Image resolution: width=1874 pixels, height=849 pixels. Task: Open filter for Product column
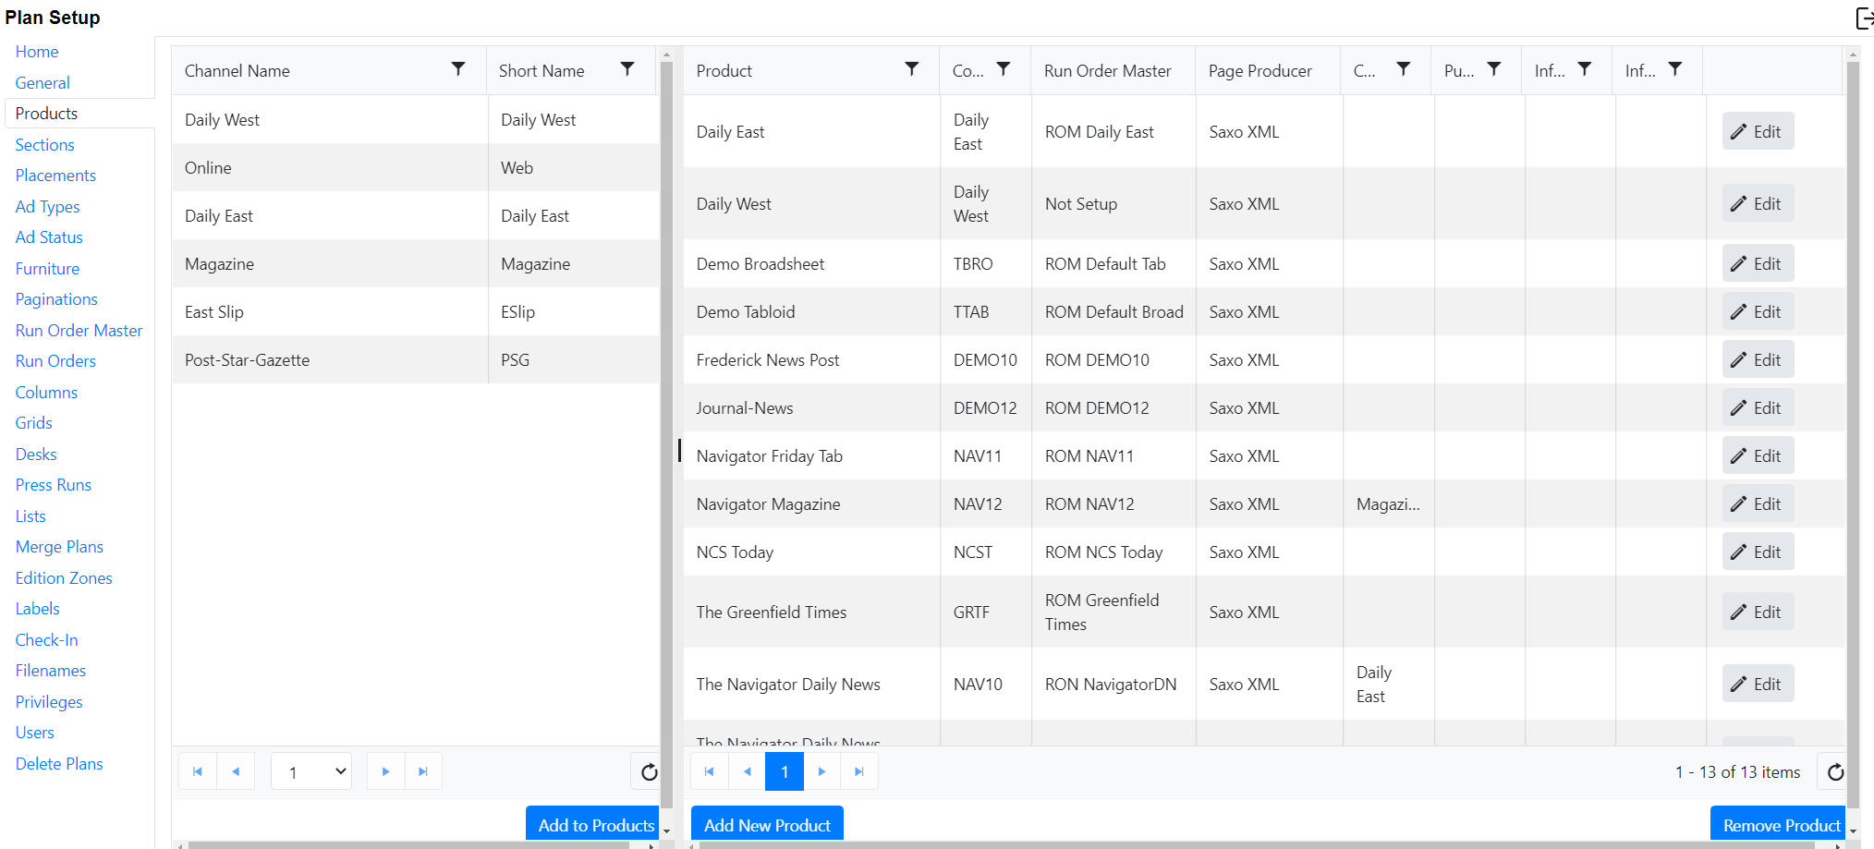(911, 69)
